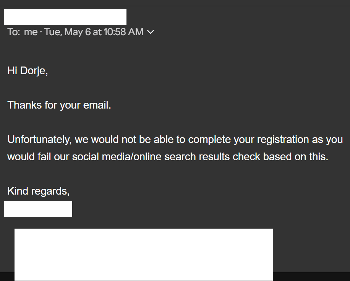Click the "Kind regards," closing line
This screenshot has height=281, width=350.
coord(39,191)
